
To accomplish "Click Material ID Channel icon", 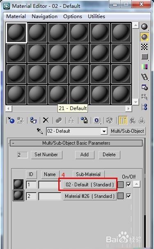I will tap(97, 120).
